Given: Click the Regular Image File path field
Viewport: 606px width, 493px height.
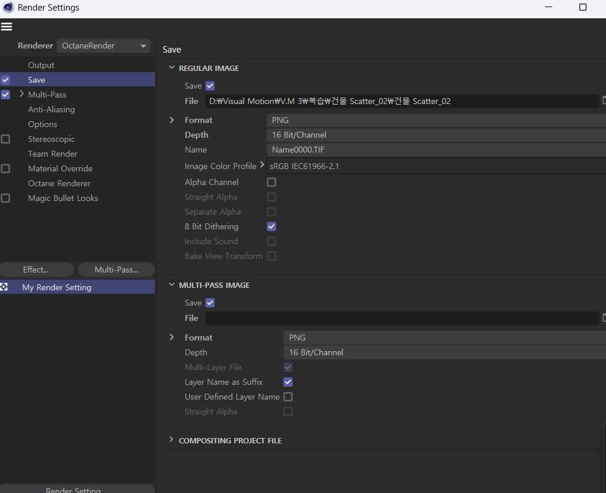Looking at the screenshot, I should pos(402,101).
